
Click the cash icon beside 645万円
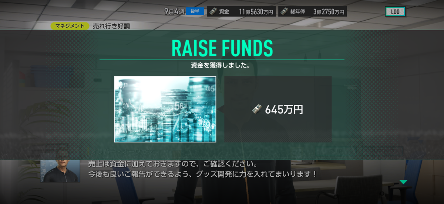257,109
